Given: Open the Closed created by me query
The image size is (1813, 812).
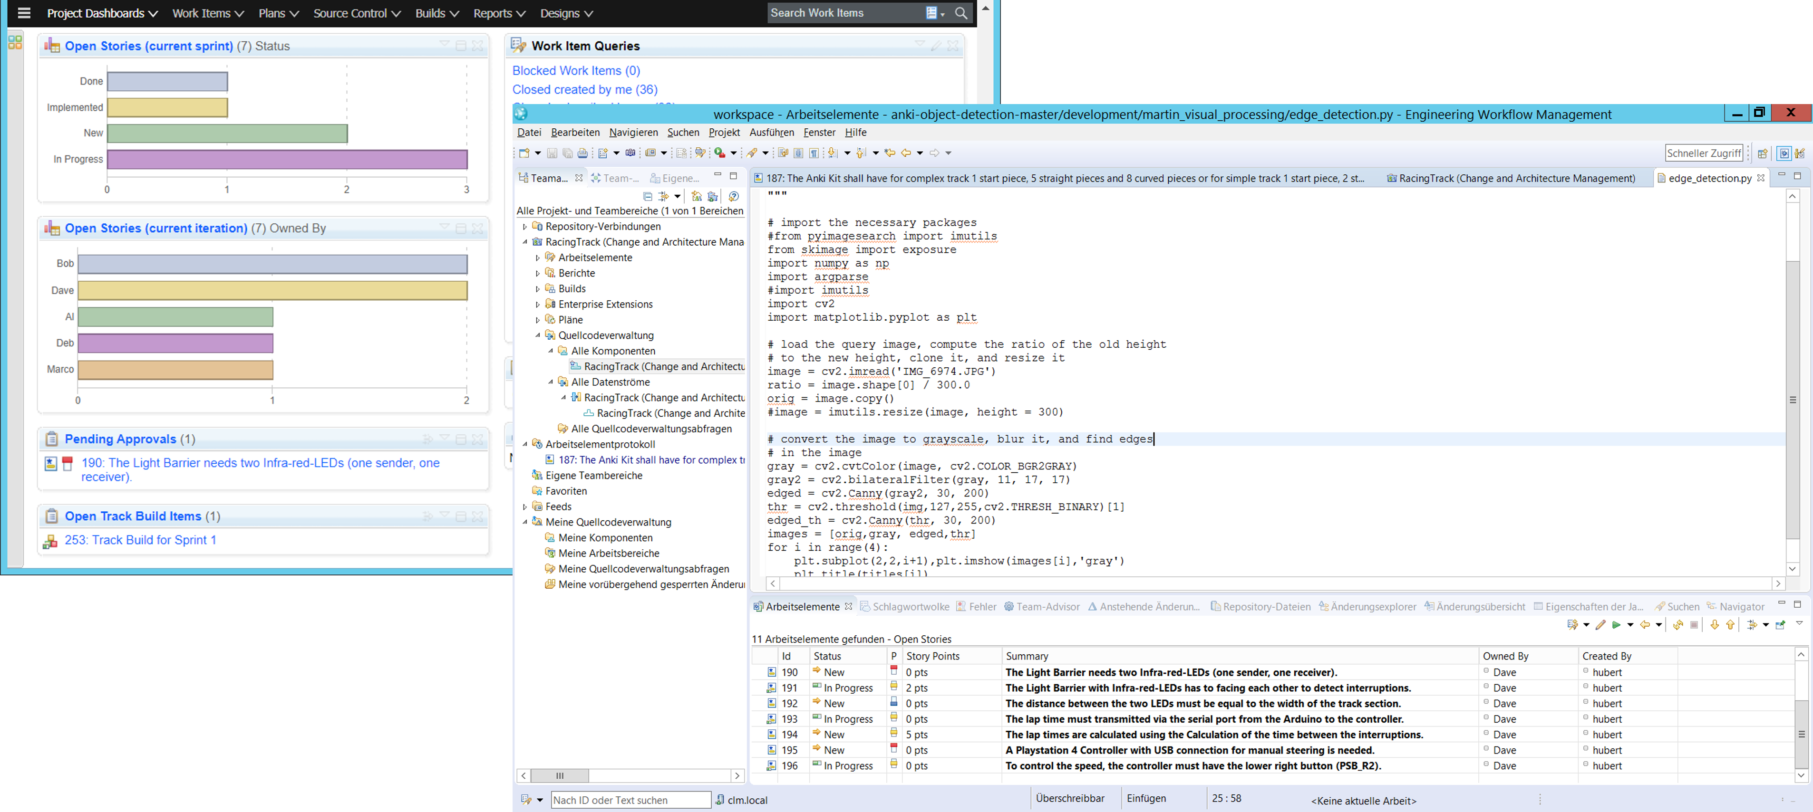Looking at the screenshot, I should pyautogui.click(x=585, y=89).
